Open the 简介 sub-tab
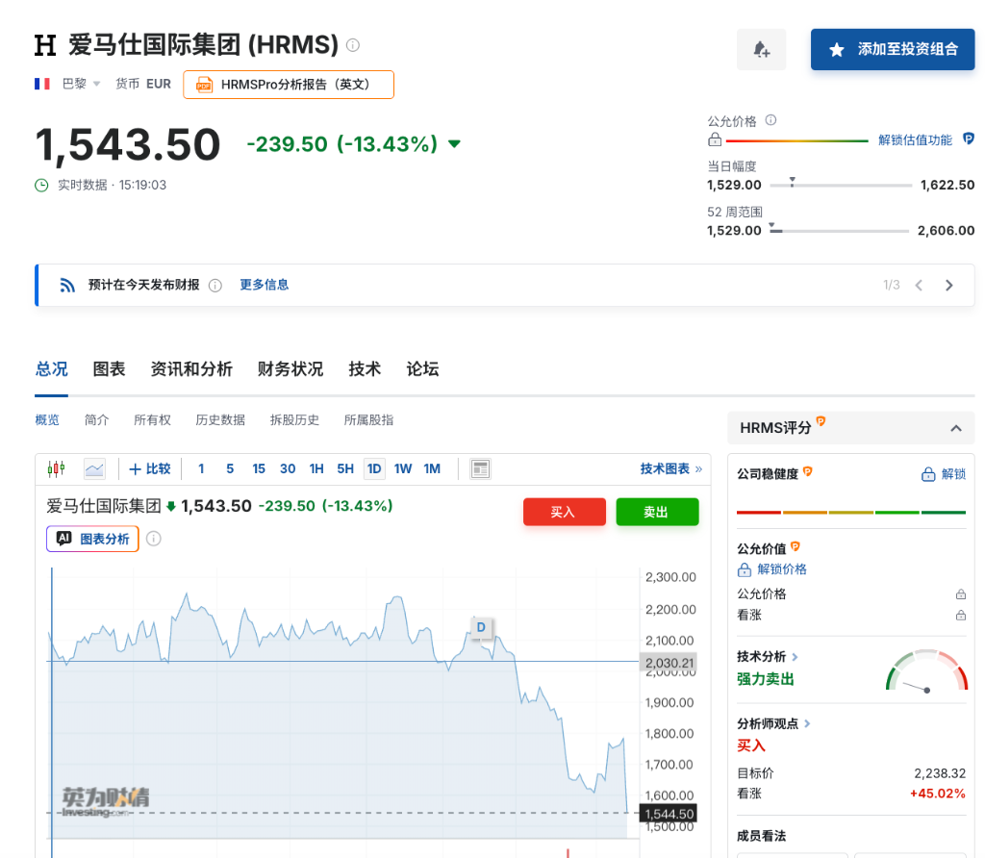985x858 pixels. coord(97,420)
